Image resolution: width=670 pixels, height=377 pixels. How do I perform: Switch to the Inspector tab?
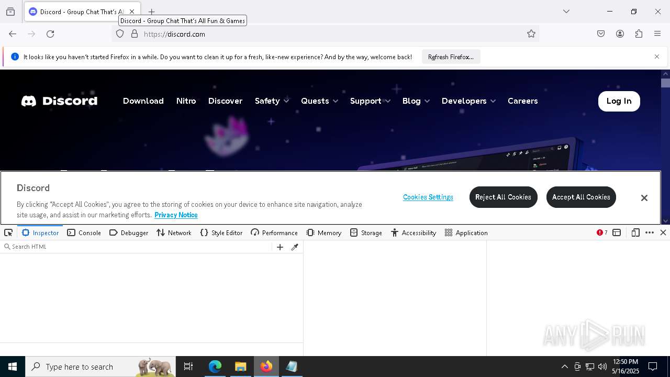coord(40,233)
